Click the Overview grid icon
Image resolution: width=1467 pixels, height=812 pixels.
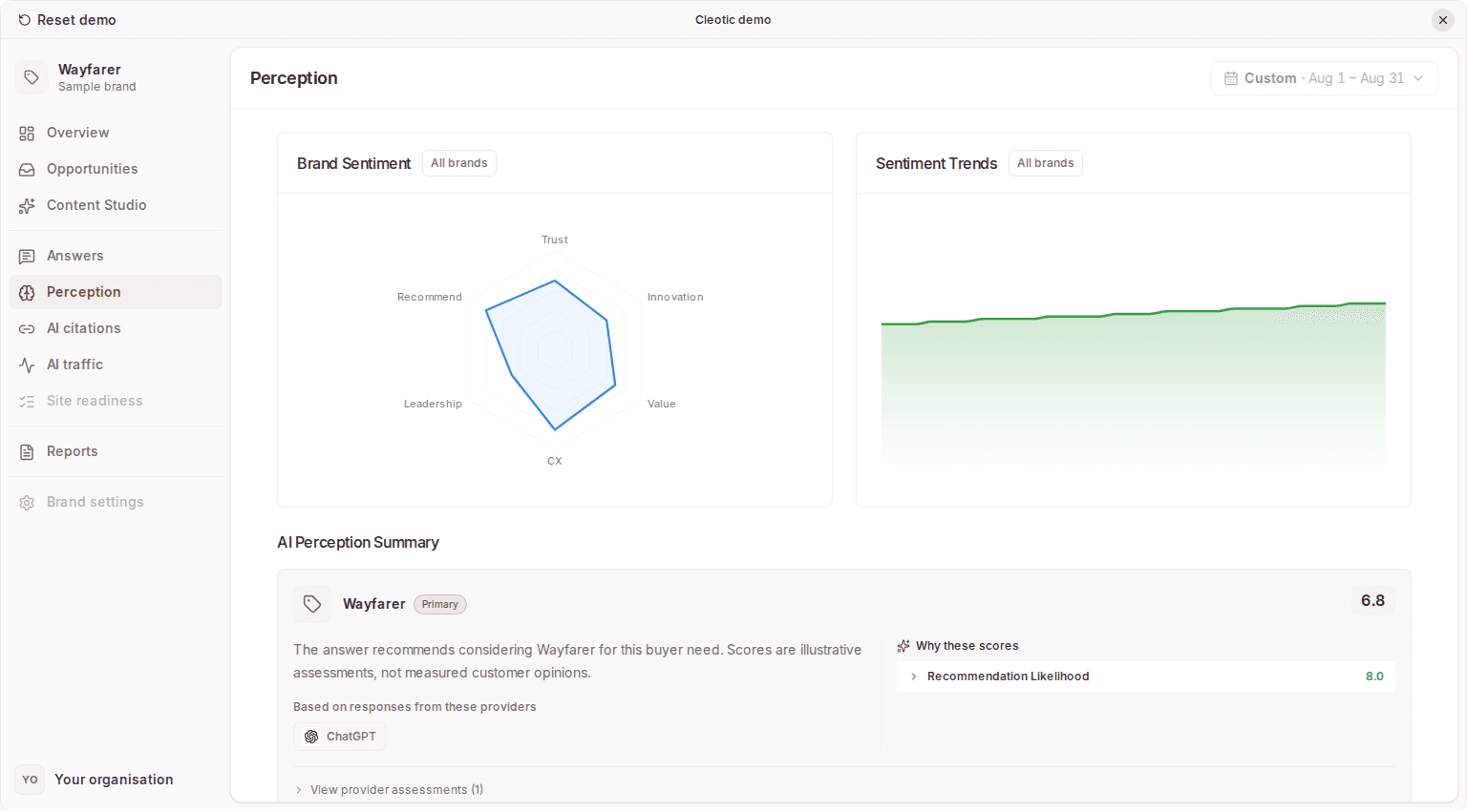coord(27,134)
